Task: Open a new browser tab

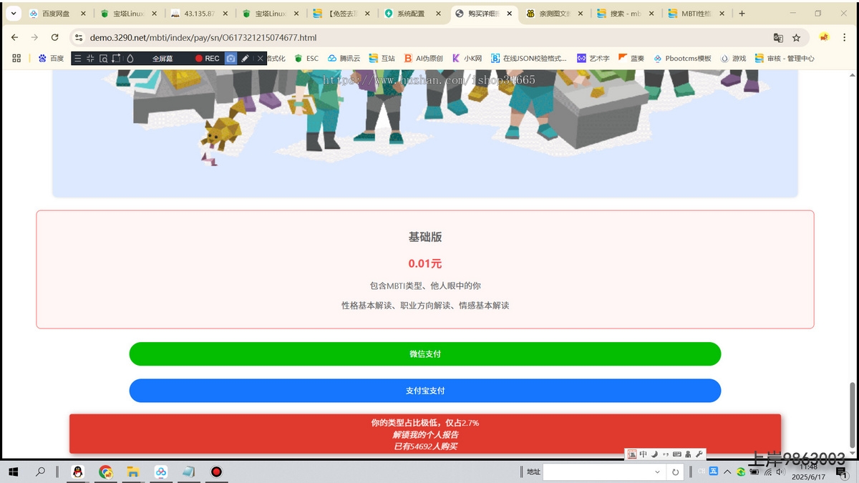Action: pyautogui.click(x=742, y=14)
